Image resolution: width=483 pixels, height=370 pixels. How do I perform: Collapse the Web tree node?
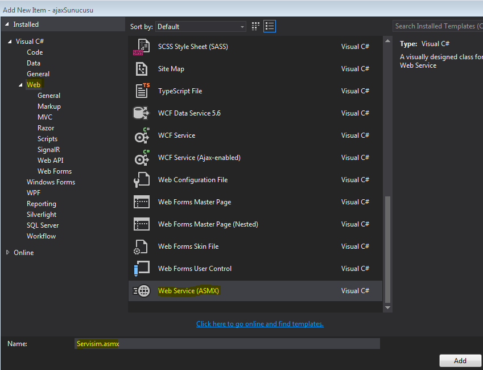click(x=20, y=85)
